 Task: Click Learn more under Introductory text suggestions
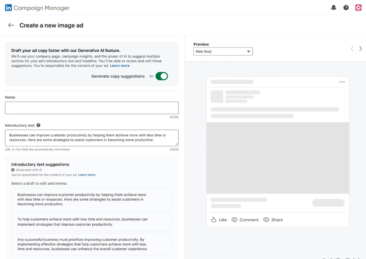pyautogui.click(x=87, y=175)
